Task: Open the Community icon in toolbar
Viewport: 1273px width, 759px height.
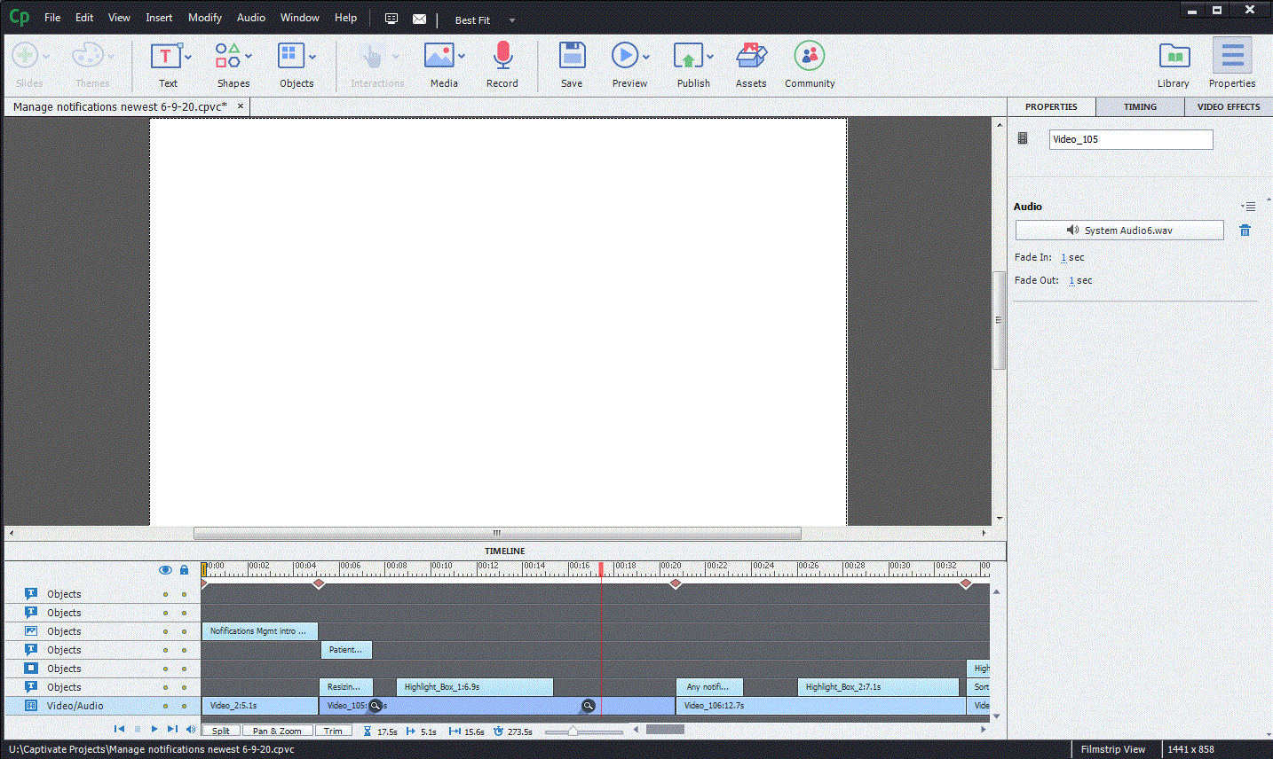Action: click(x=809, y=57)
